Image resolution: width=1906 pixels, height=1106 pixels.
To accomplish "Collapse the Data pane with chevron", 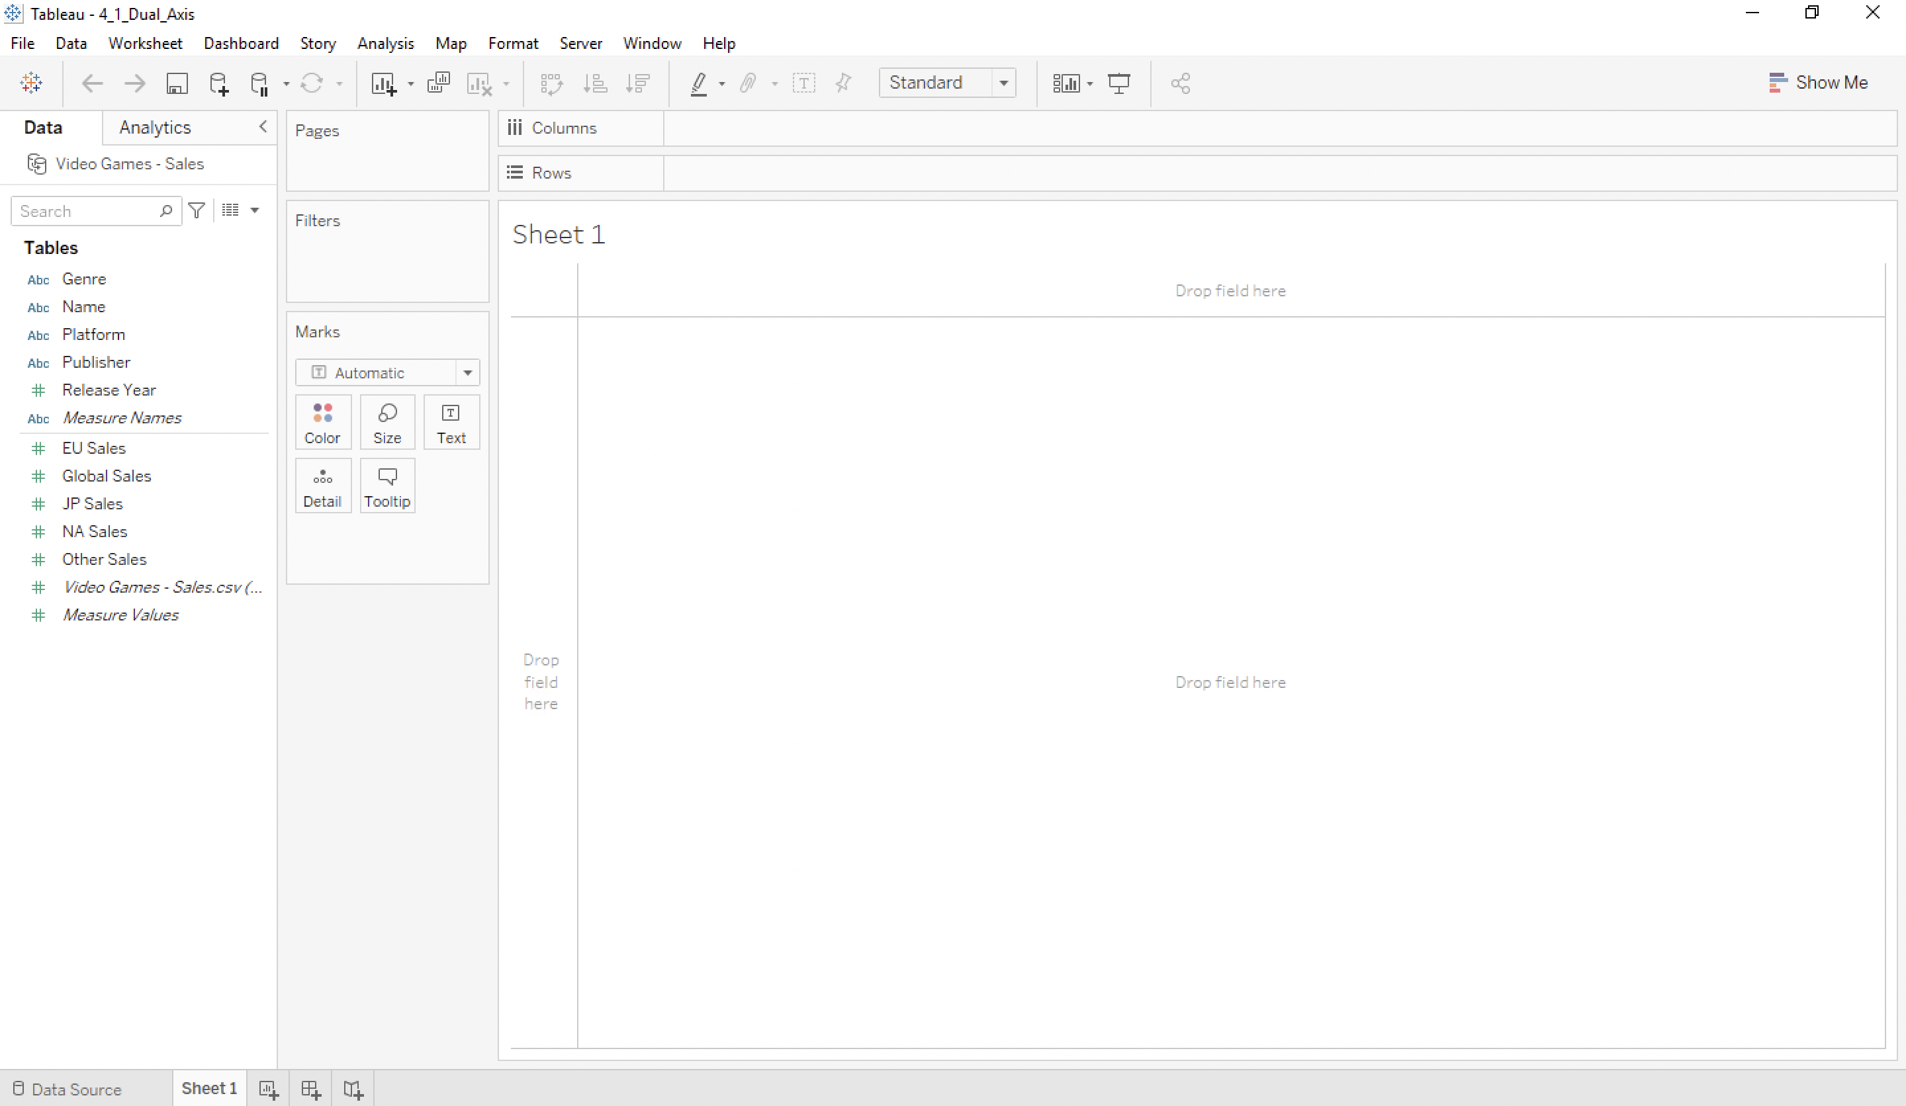I will (x=263, y=127).
